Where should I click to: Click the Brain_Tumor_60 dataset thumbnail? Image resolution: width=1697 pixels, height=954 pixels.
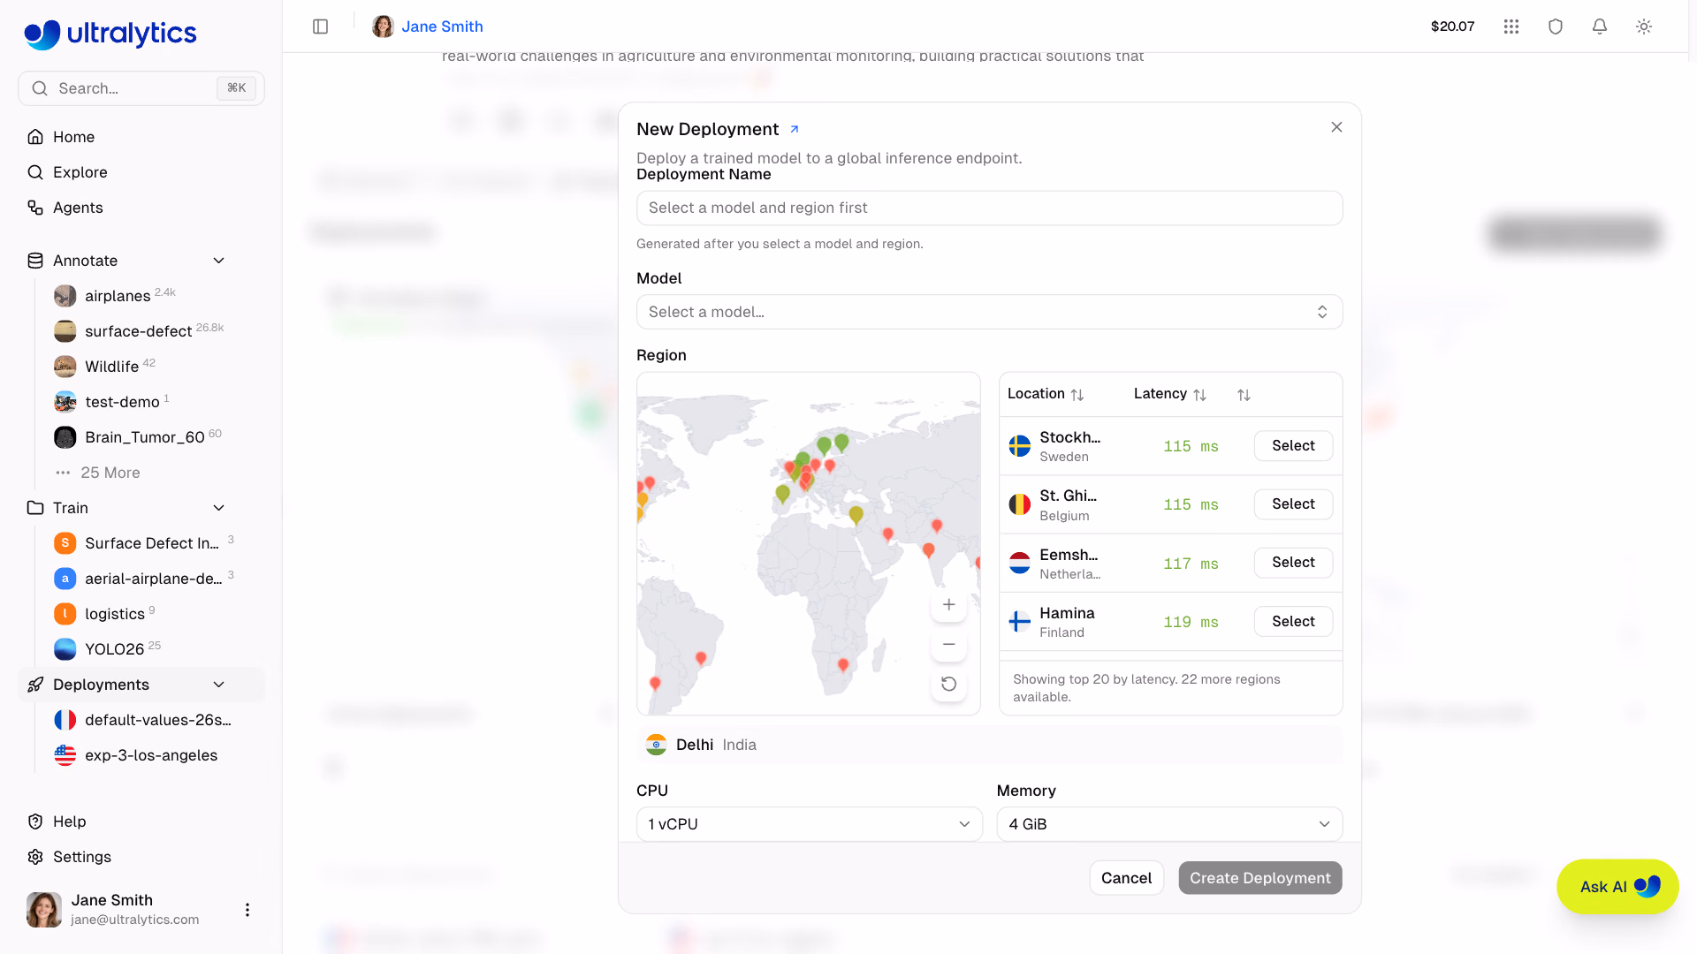tap(65, 437)
